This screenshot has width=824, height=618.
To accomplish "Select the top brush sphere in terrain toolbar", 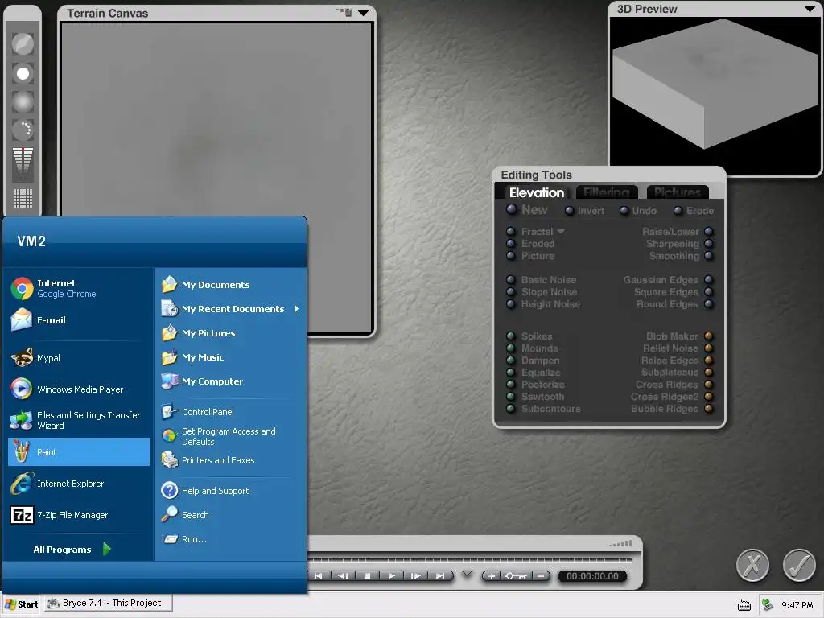I will coord(23,44).
